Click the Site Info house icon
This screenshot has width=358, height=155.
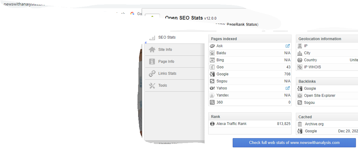point(152,50)
